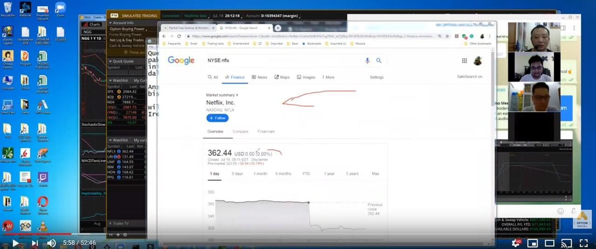The width and height of the screenshot is (596, 249).
Task: Click the Chrome back arrow
Action: tap(163, 36)
